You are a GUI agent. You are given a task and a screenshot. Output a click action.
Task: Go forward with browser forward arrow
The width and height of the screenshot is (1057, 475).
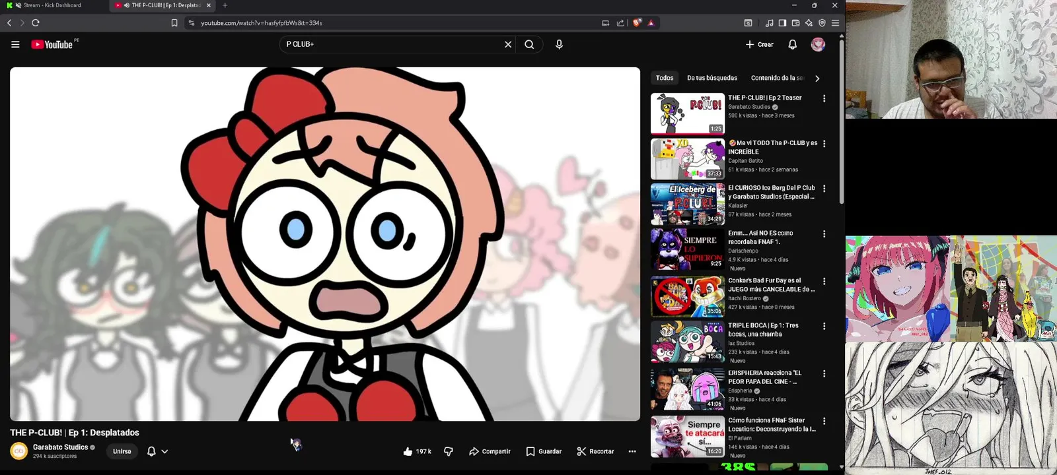click(22, 22)
